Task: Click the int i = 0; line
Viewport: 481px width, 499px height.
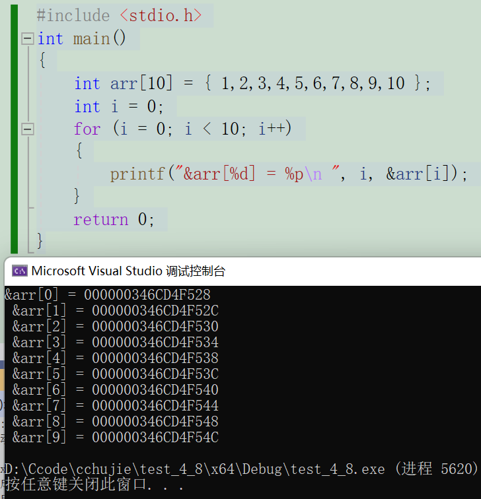Action: (119, 106)
